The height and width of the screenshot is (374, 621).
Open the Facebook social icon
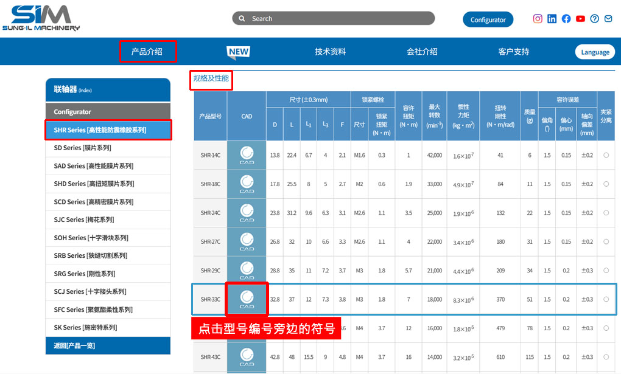(x=566, y=19)
